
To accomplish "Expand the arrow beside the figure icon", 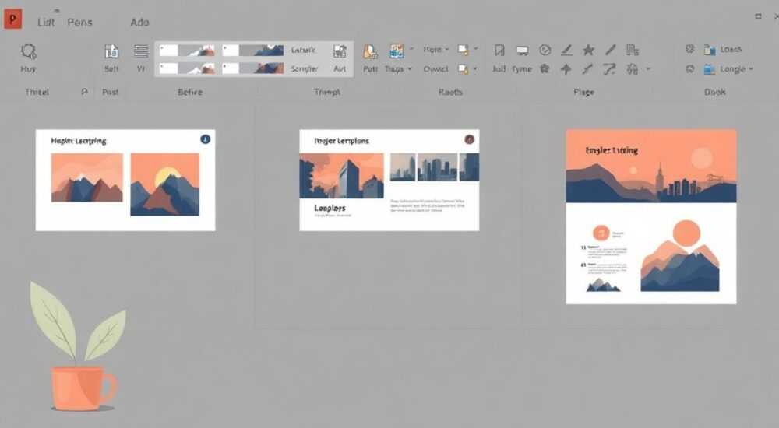I will coord(648,69).
